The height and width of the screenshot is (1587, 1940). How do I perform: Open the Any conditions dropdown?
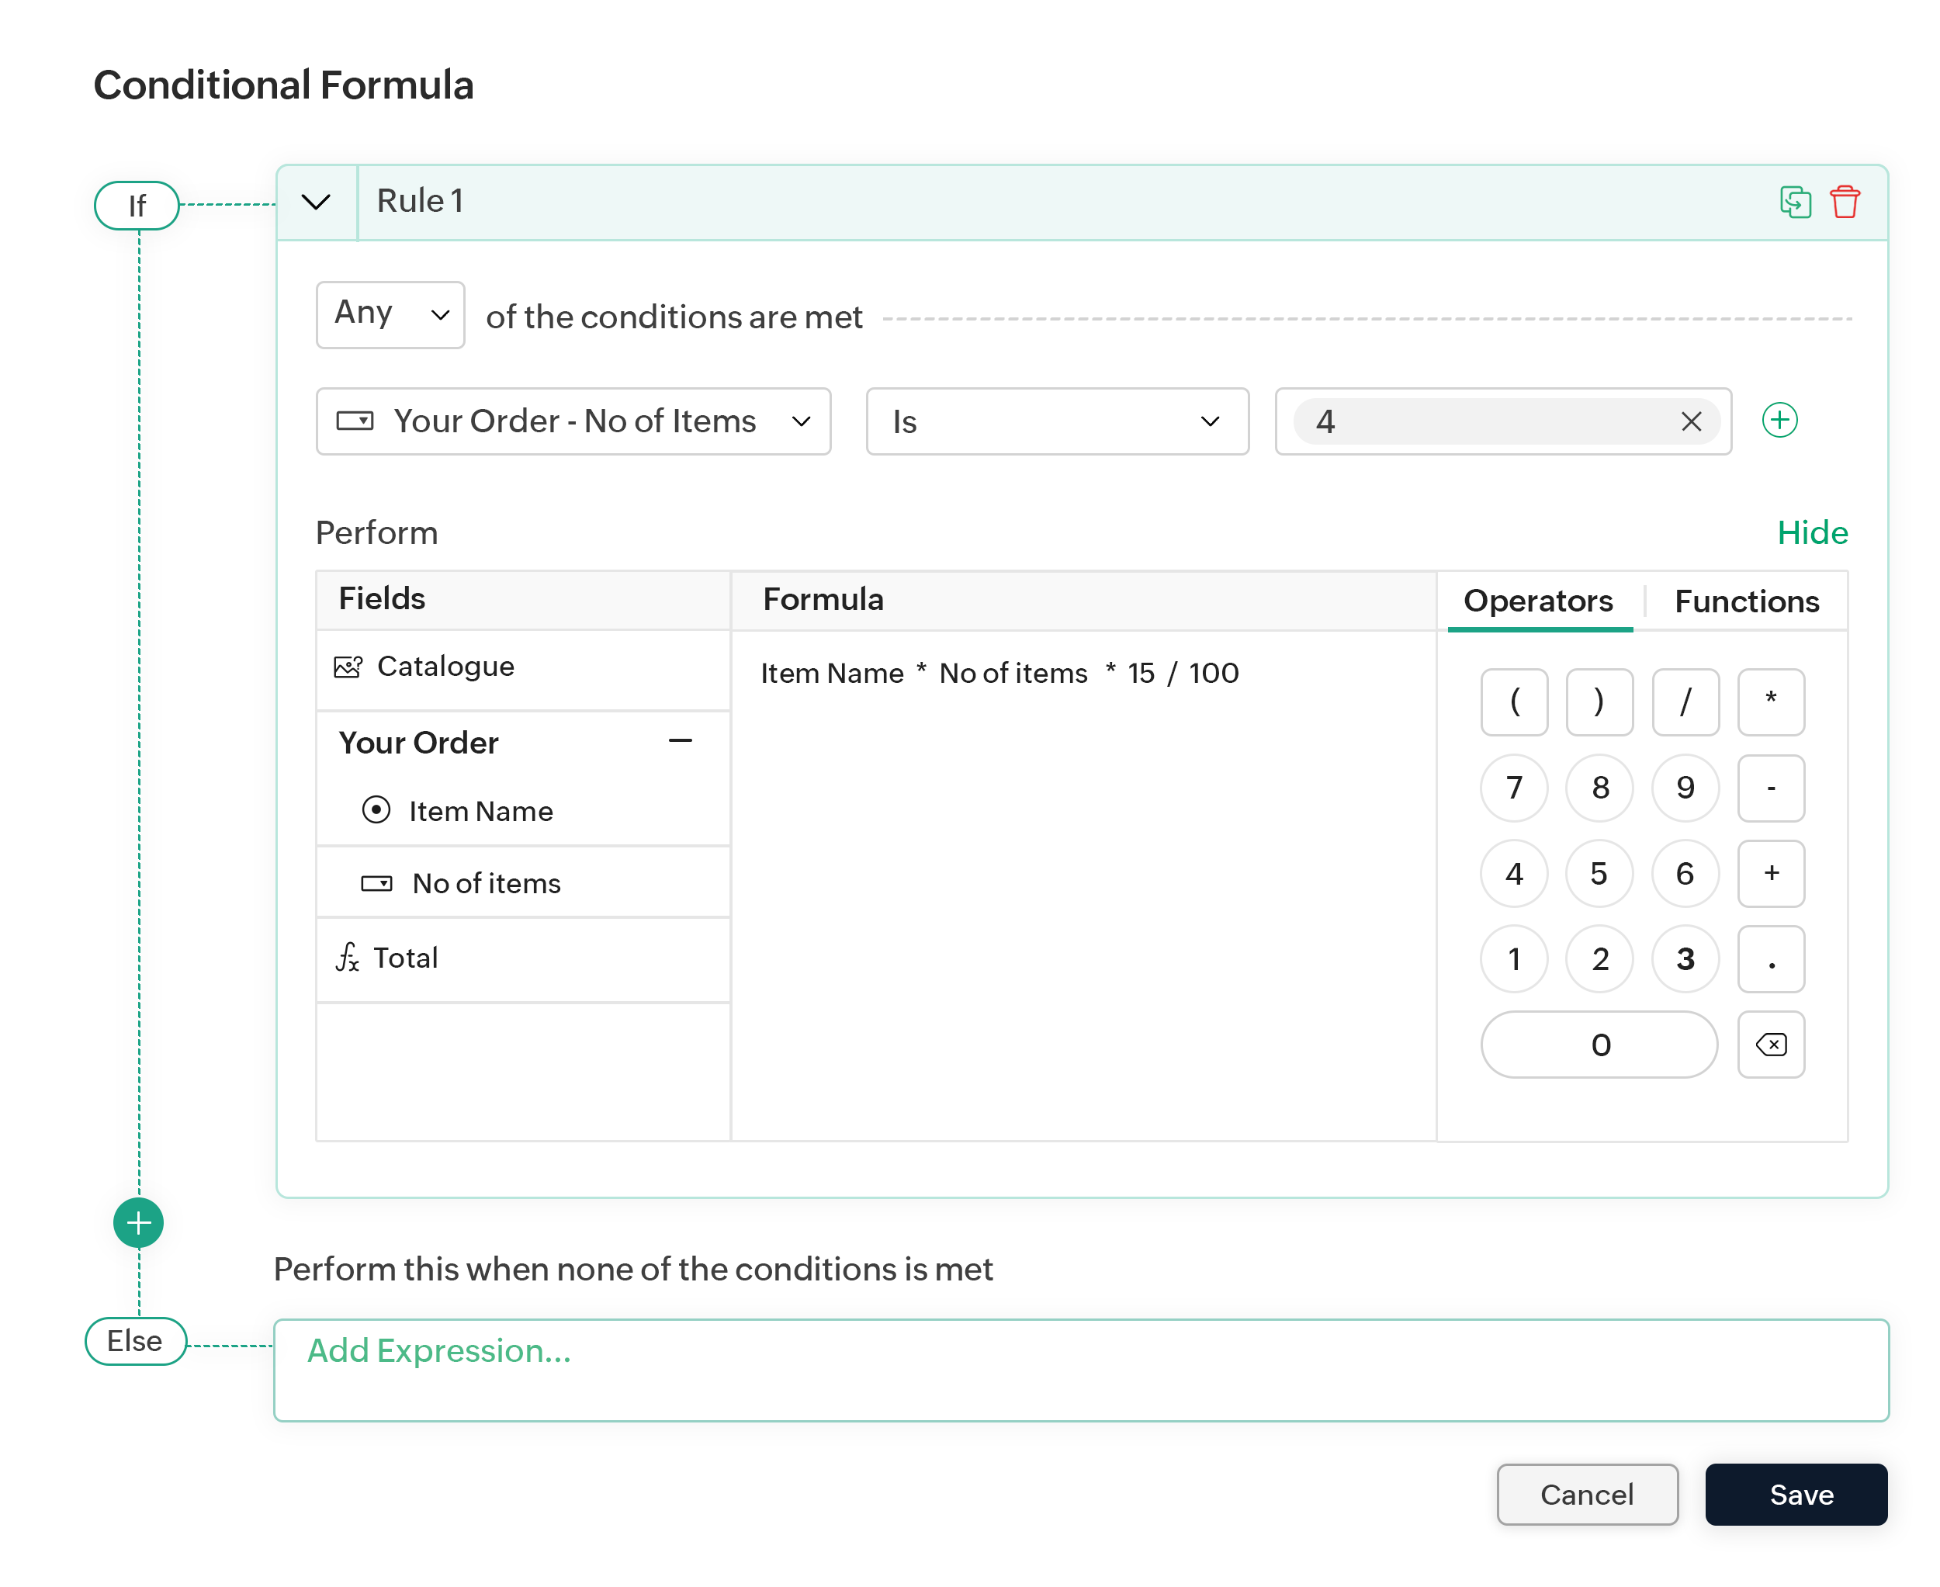pos(390,314)
